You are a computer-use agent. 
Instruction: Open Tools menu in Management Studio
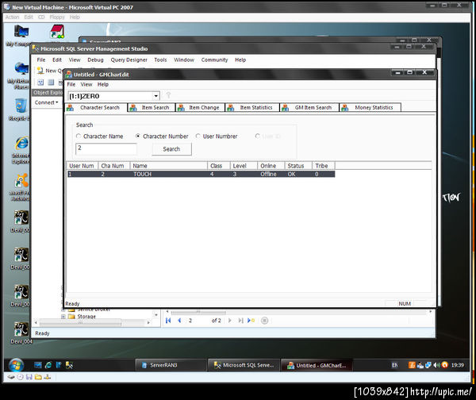pos(160,60)
